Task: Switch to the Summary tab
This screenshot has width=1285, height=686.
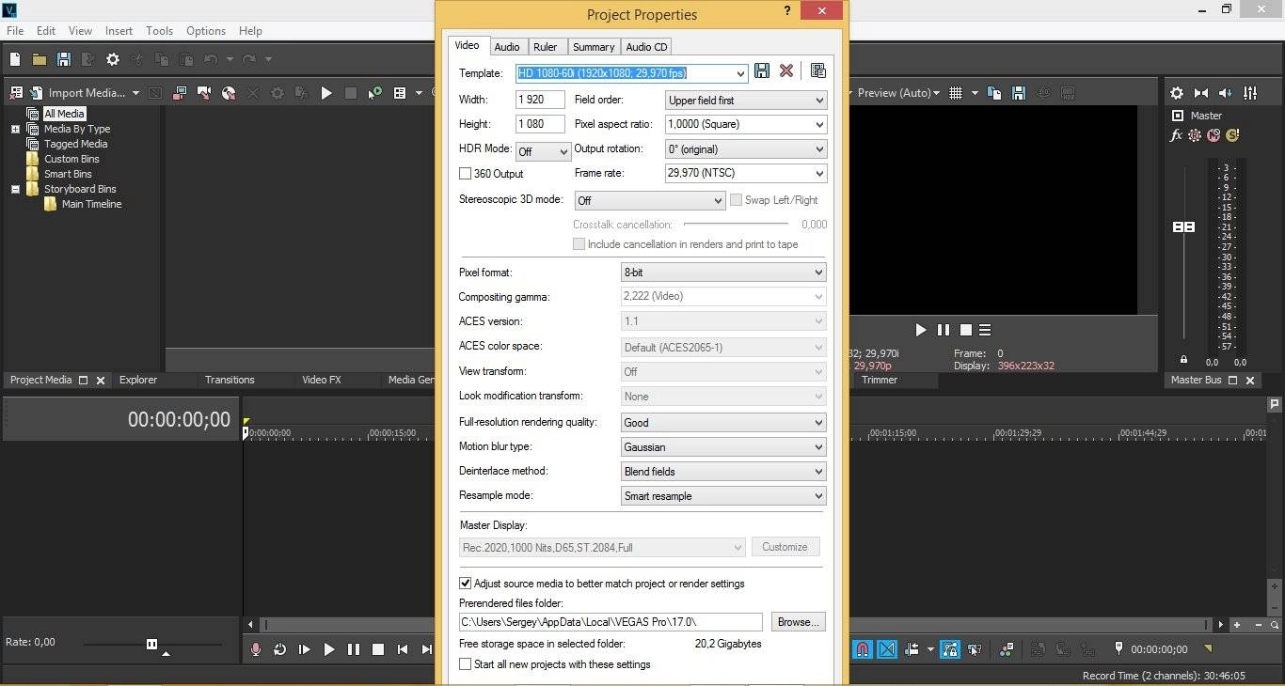Action: click(594, 47)
